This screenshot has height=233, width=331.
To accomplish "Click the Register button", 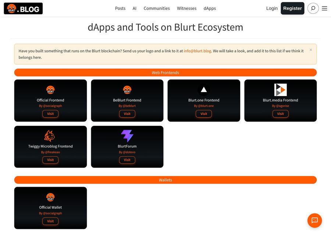I will point(292,8).
